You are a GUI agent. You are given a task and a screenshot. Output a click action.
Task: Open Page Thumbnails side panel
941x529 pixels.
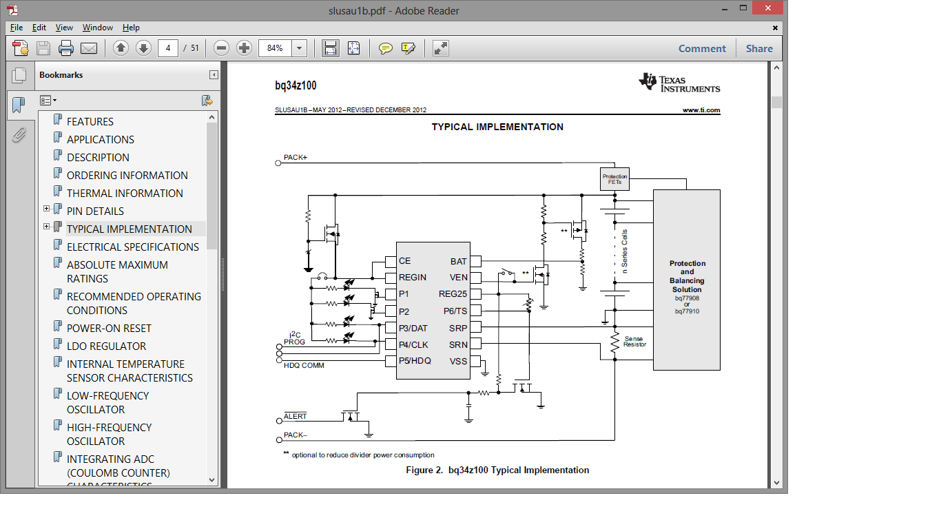19,75
